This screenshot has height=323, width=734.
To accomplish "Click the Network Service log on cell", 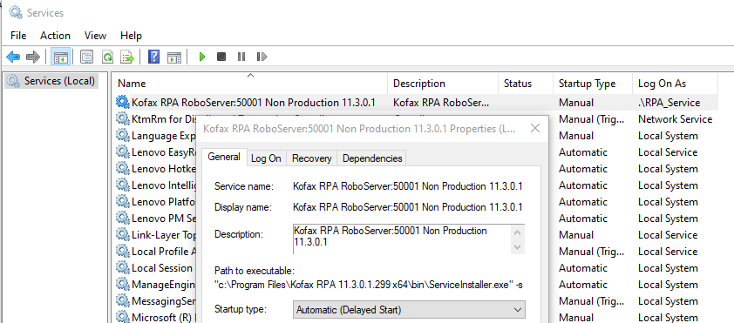I will point(675,118).
